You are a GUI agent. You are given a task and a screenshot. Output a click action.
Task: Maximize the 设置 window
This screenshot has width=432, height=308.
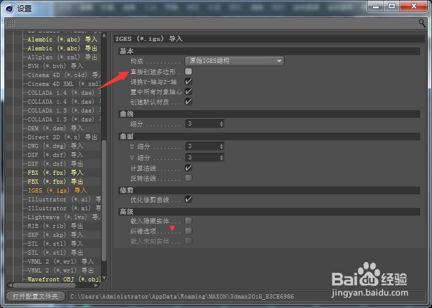click(392, 7)
